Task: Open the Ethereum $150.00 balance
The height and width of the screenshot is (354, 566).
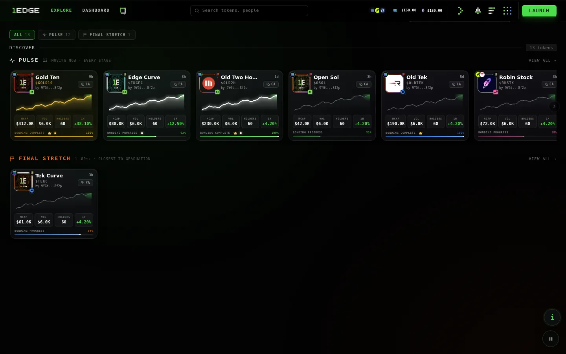Action: 432,11
